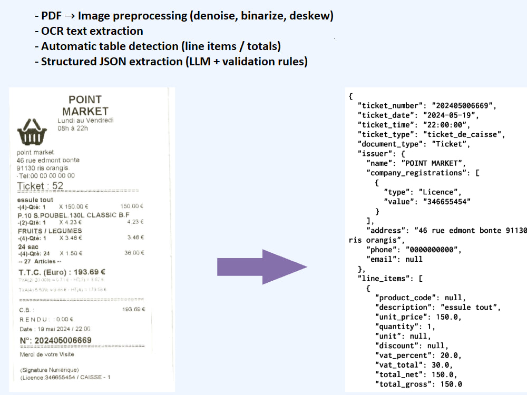Image resolution: width=527 pixels, height=395 pixels.
Task: Click 'P.10 S.POUBEL.130L CLASSIC B.F' item
Action: [74, 215]
